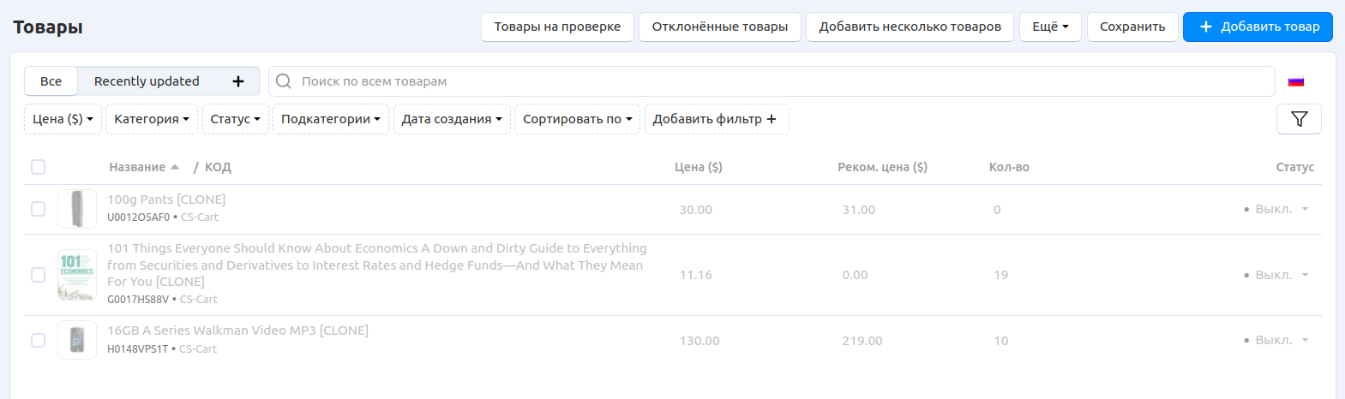Click the Сохранить button
1345x399 pixels.
tap(1132, 27)
